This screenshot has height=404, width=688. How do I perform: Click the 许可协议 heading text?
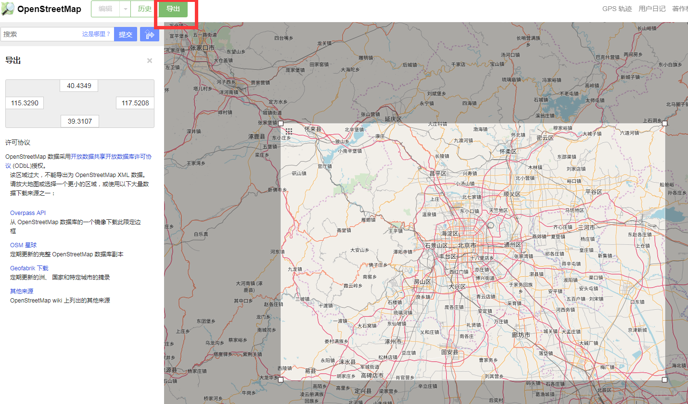[18, 142]
